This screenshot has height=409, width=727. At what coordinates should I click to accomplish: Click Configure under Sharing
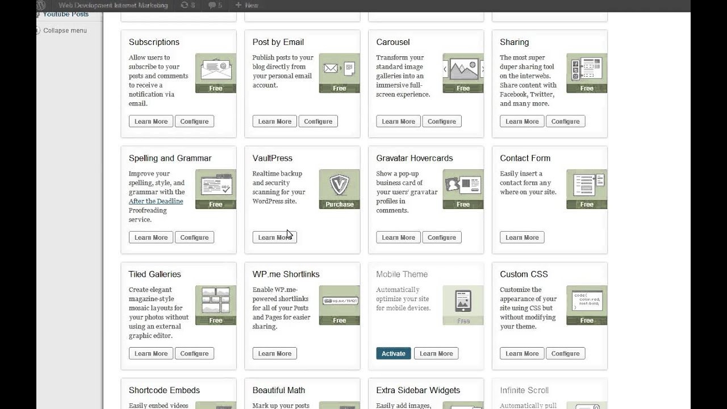click(566, 122)
